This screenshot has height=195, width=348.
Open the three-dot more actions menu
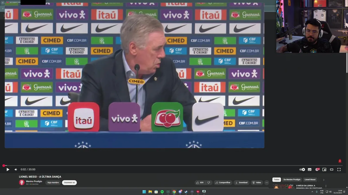pos(266,183)
